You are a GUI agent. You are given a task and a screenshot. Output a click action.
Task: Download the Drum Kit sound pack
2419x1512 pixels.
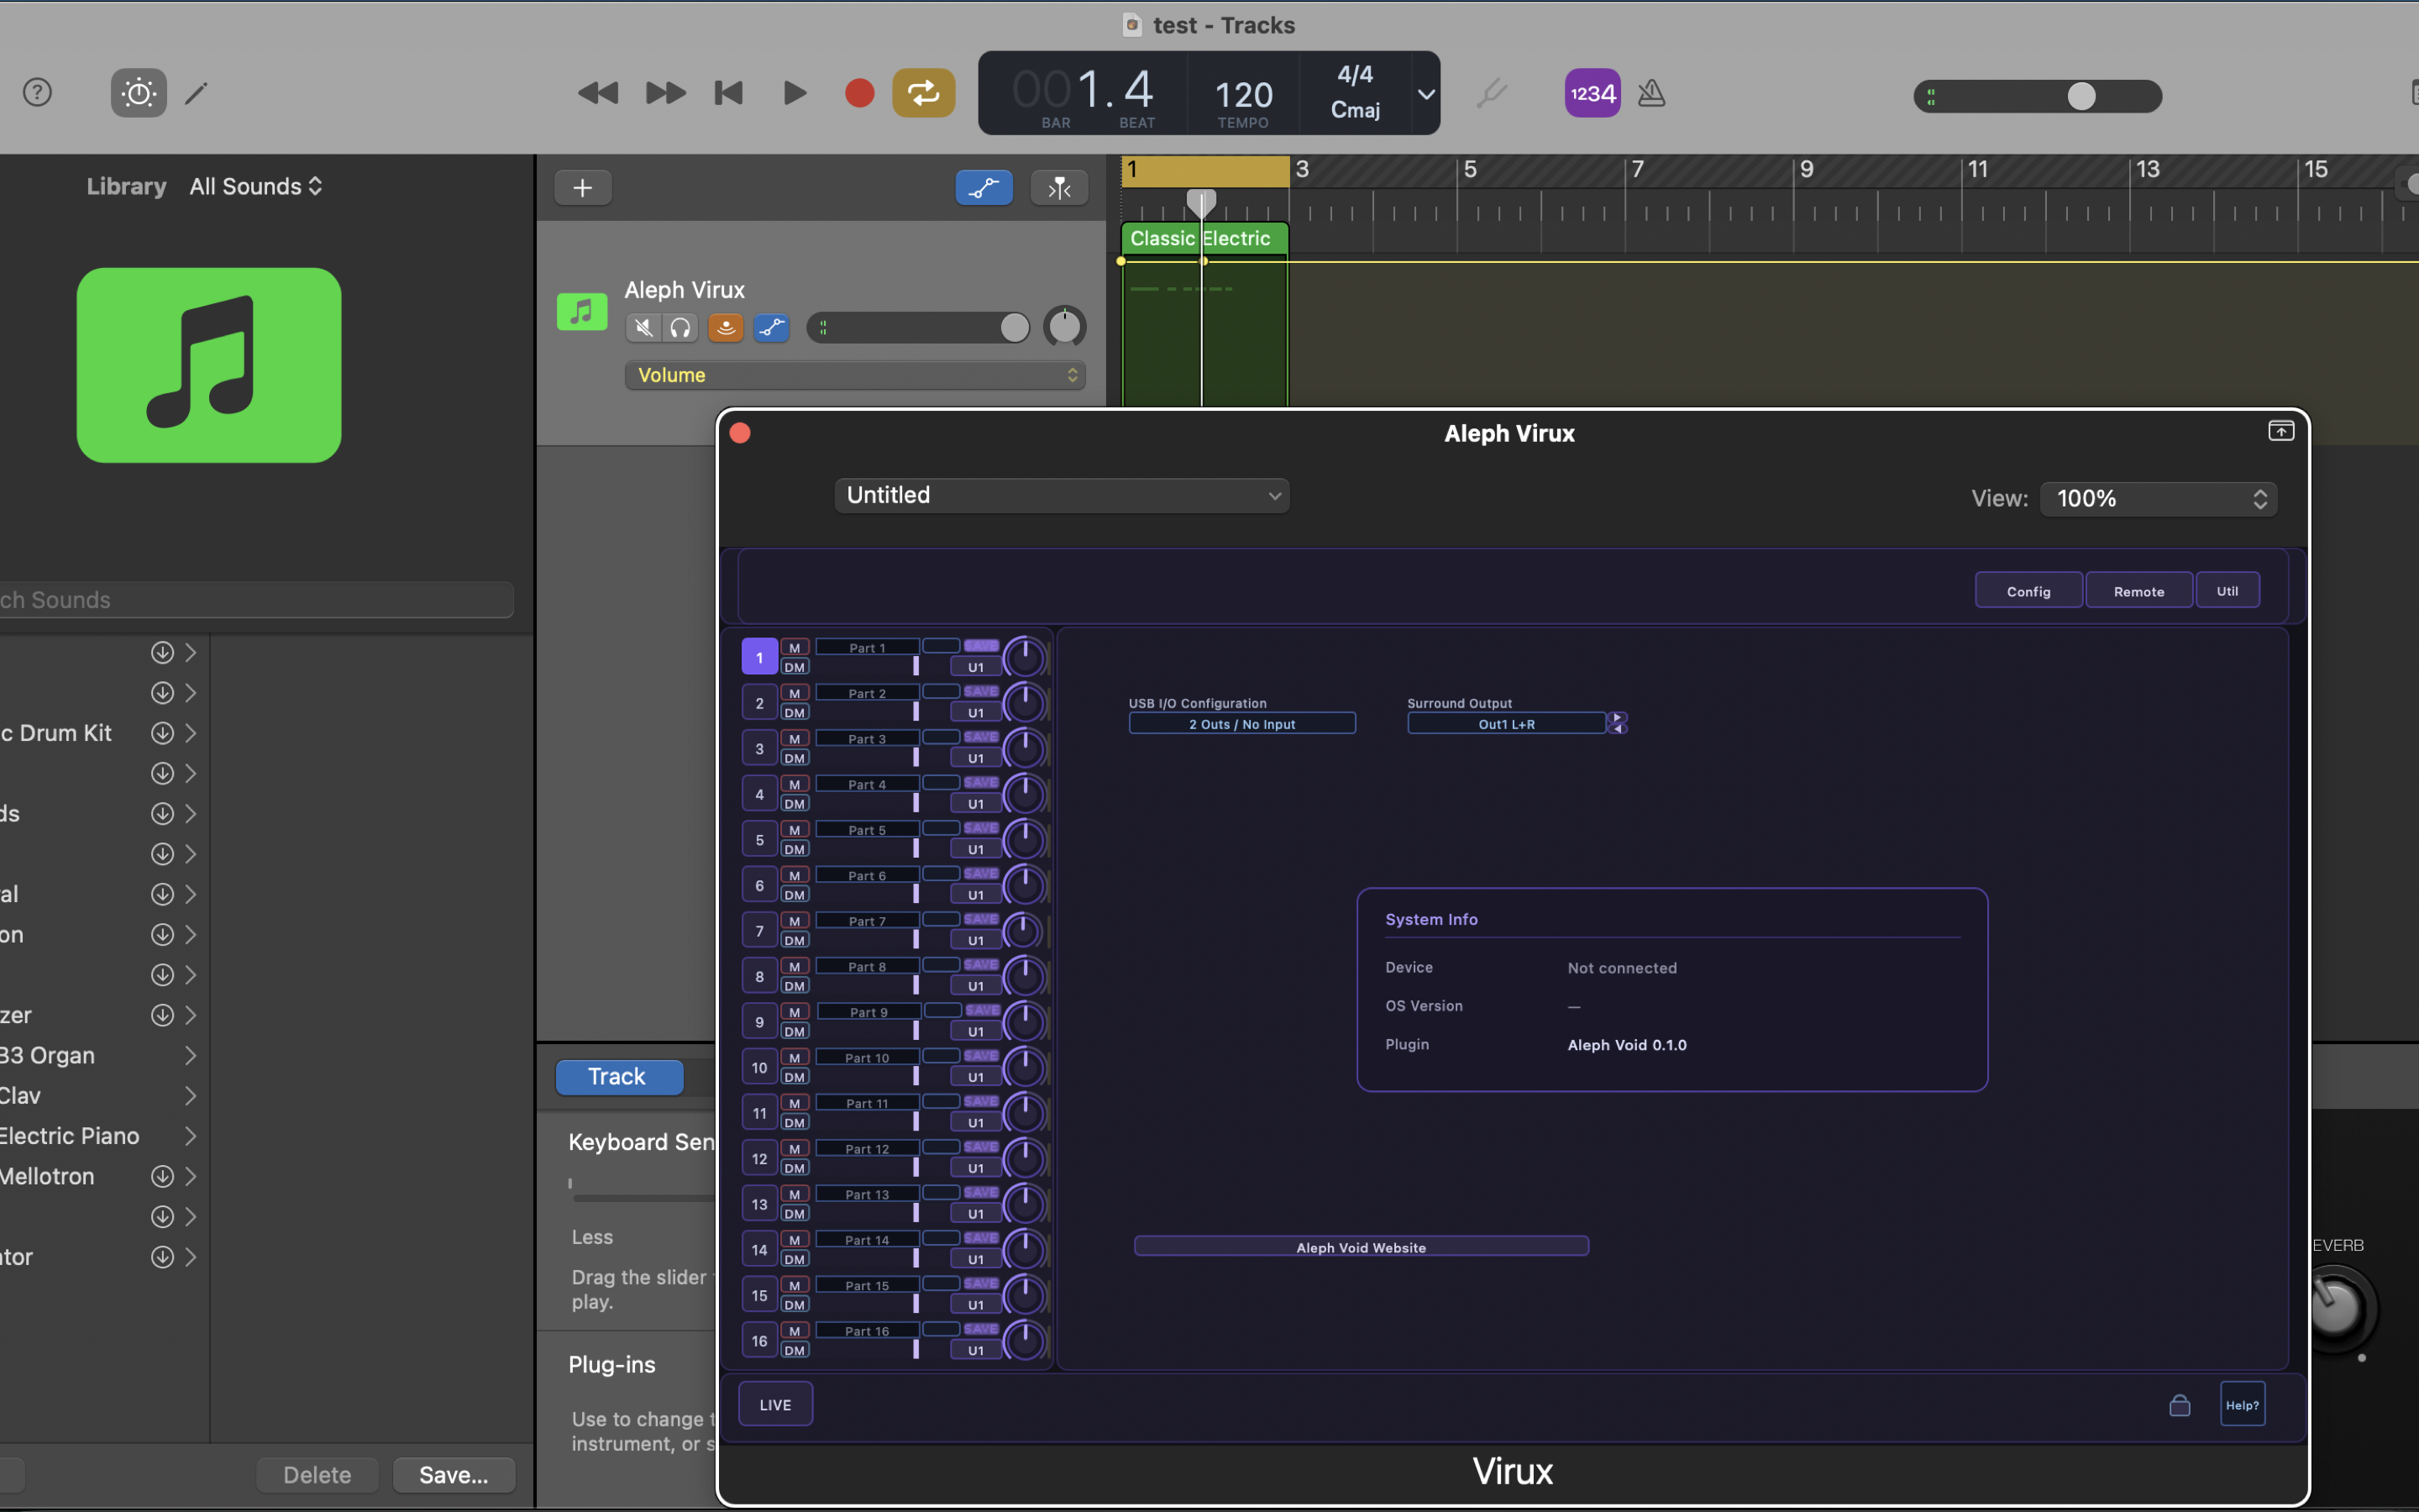[162, 733]
